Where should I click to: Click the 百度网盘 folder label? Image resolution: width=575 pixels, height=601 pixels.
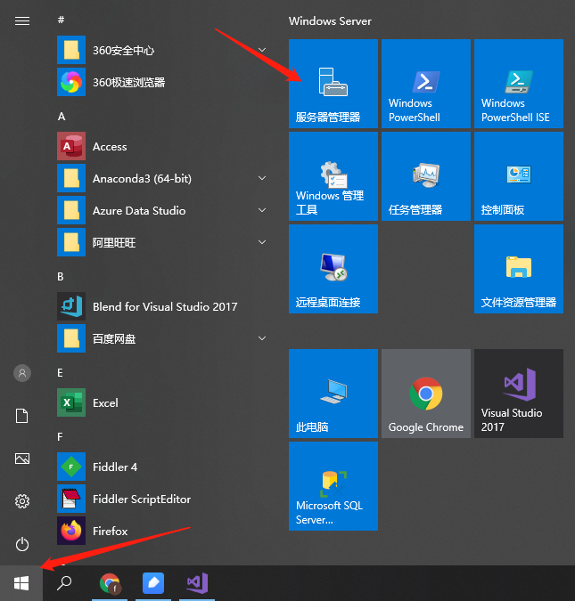(114, 339)
